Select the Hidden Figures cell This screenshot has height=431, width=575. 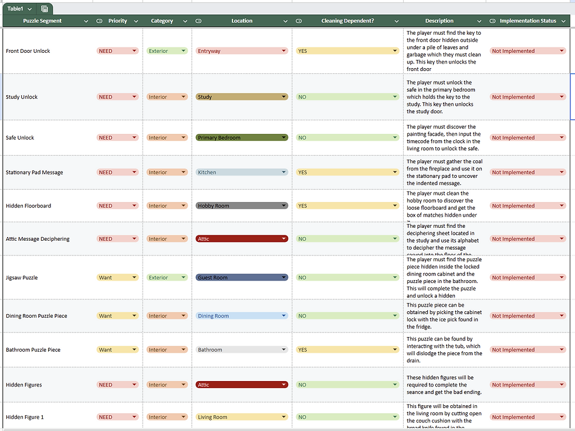coord(48,385)
